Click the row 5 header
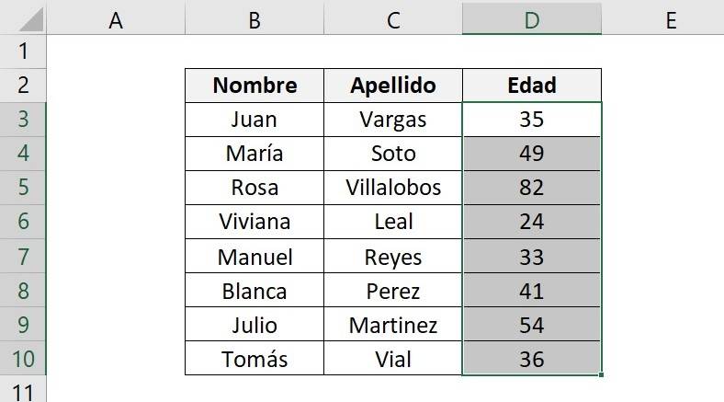Viewport: 724px width, 402px height. tap(23, 188)
